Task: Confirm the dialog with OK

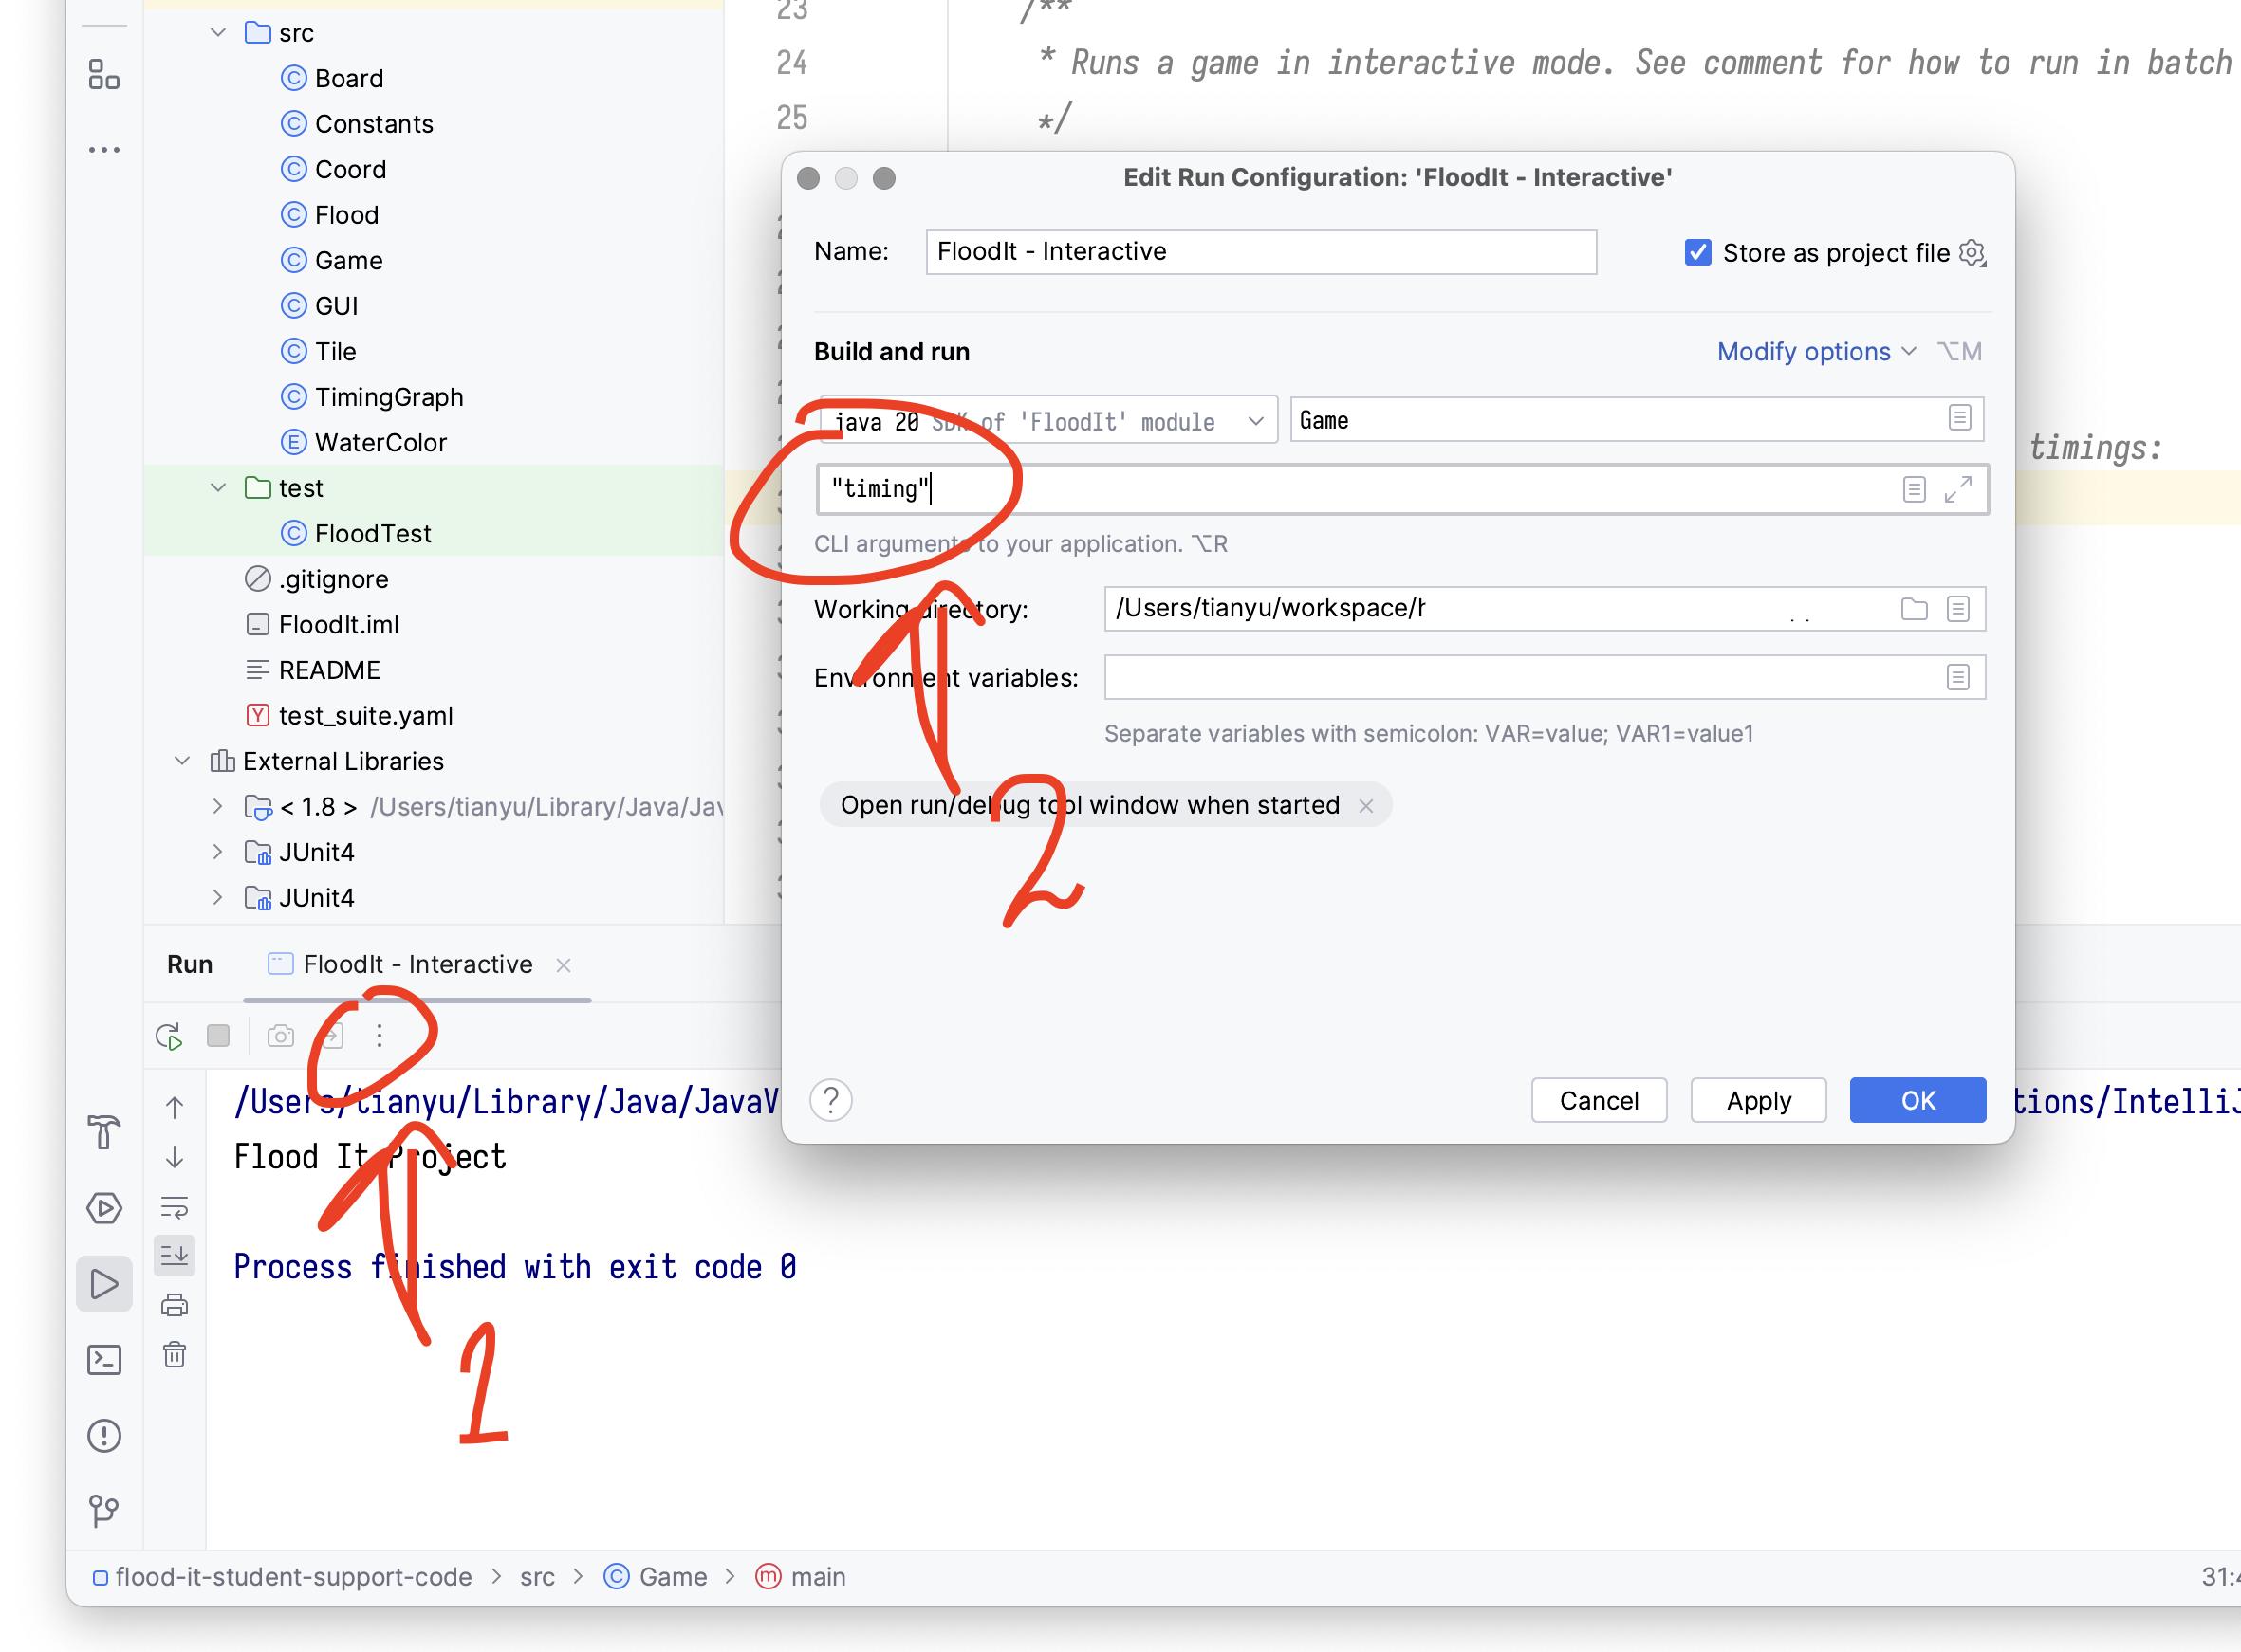Action: tap(1917, 1100)
